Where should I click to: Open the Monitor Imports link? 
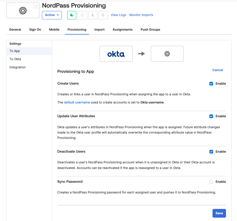(x=141, y=15)
